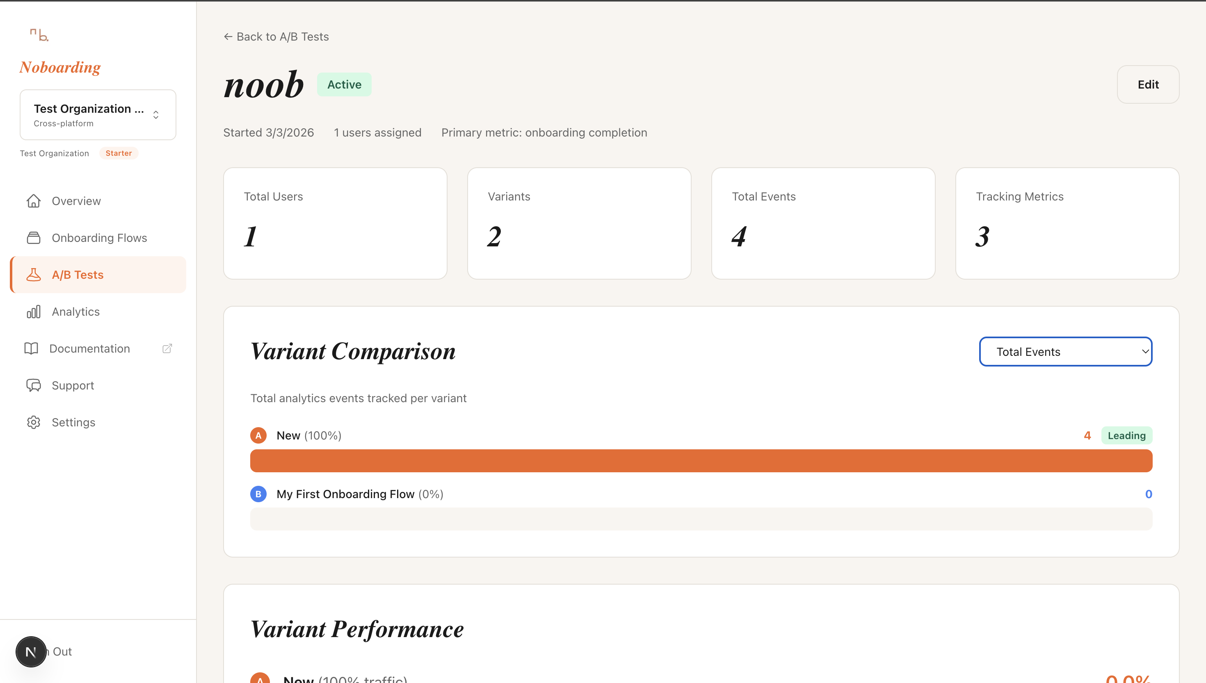The width and height of the screenshot is (1206, 683).
Task: Click the Support chat bubble icon
Action: click(33, 385)
